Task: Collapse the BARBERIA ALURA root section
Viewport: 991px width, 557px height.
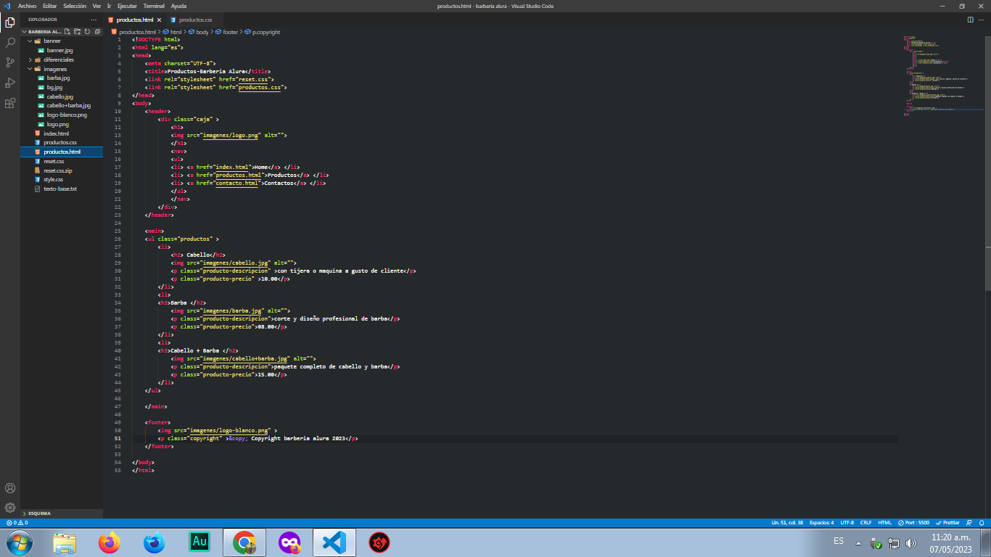Action: click(45, 32)
